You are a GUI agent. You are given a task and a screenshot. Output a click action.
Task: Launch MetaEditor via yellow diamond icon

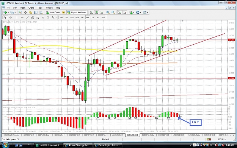(x=63, y=12)
